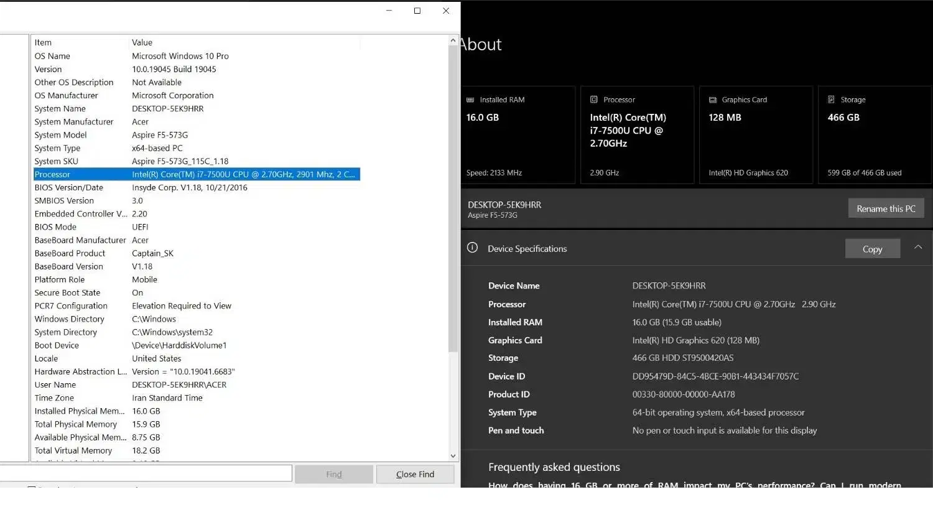The image size is (933, 525).
Task: Click the Device Specifications info icon
Action: pyautogui.click(x=473, y=248)
